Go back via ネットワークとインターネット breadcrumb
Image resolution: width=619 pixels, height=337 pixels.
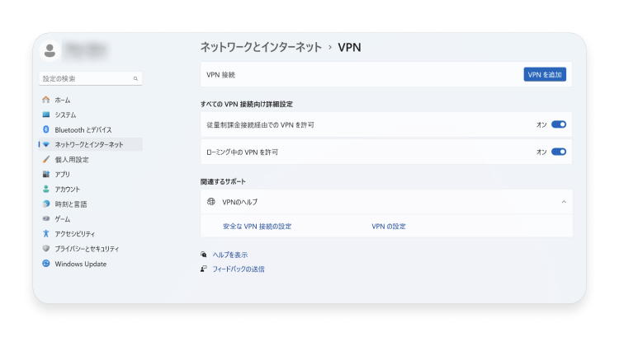(x=261, y=47)
